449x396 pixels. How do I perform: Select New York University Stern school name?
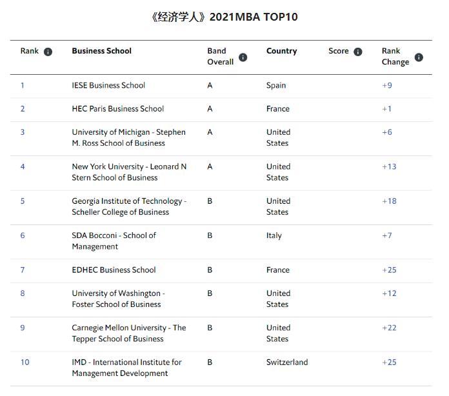click(x=129, y=172)
